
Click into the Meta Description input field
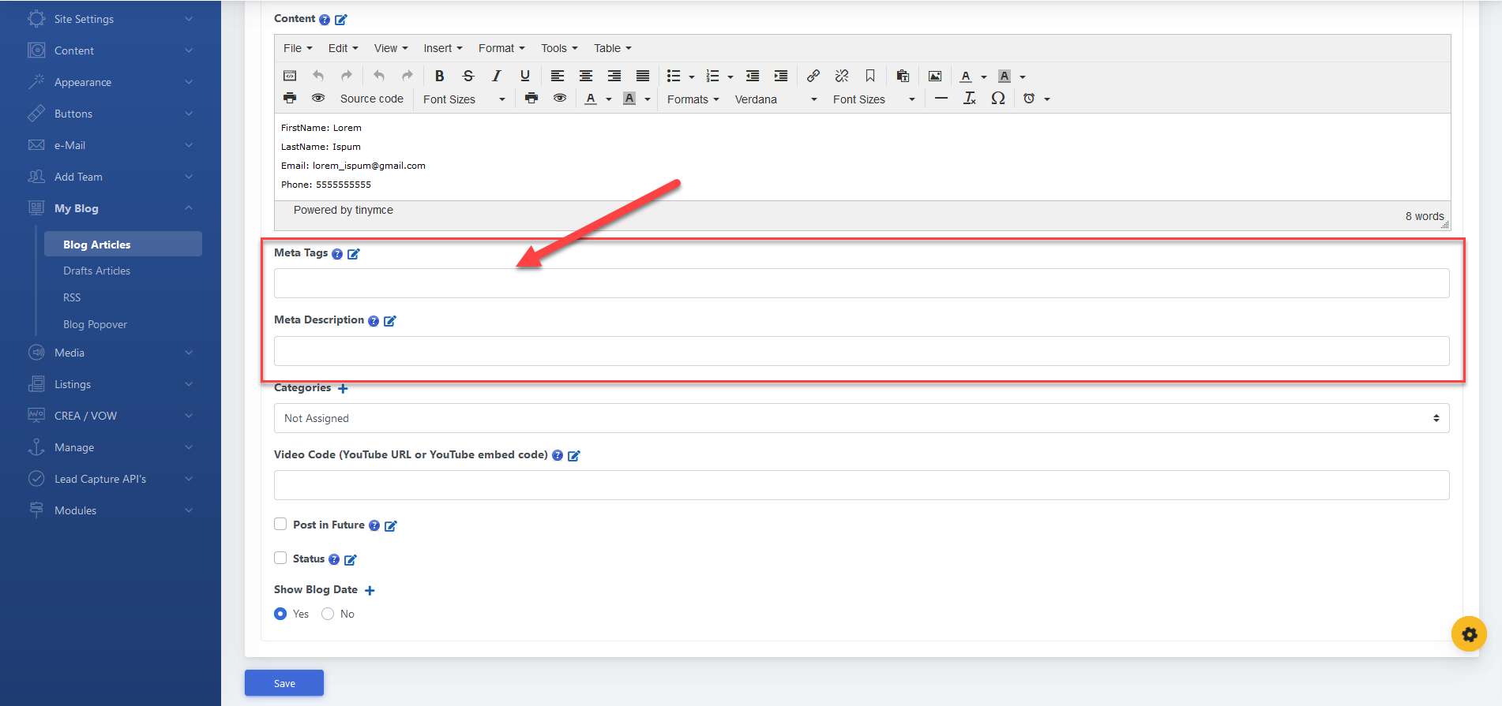coord(861,351)
